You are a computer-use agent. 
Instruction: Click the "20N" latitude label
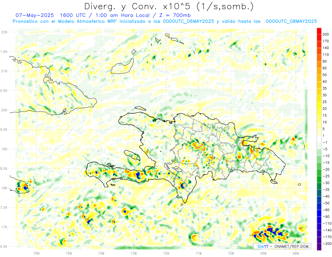(4, 110)
